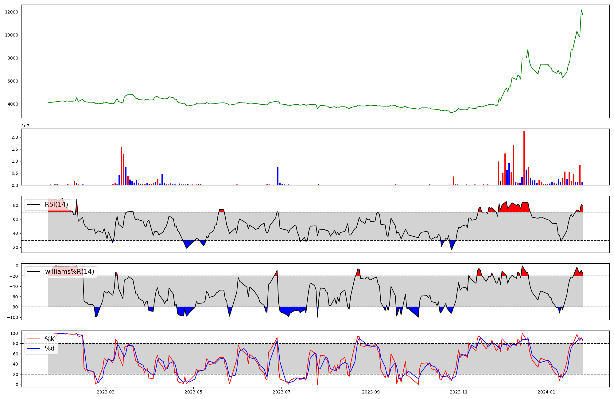
Task: Click the tallest red volume bar
Action: (x=524, y=158)
